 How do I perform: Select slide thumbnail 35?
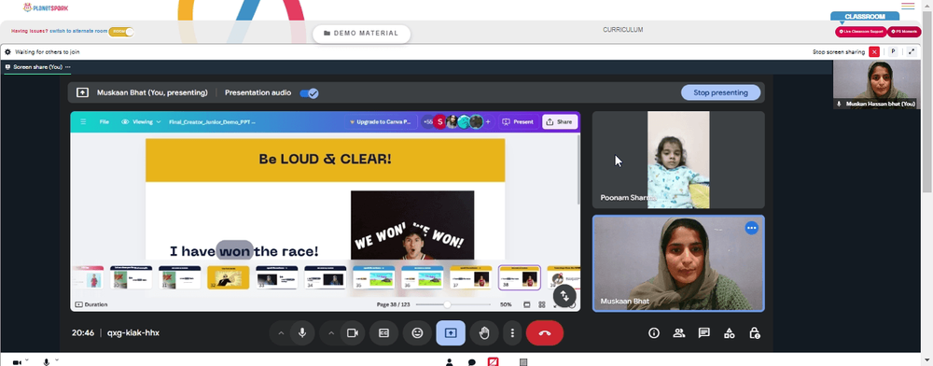coord(374,277)
